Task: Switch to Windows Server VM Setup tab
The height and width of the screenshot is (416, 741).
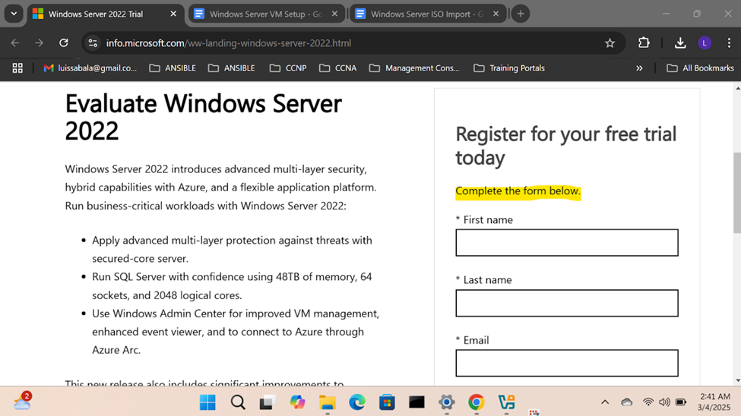Action: tap(266, 14)
